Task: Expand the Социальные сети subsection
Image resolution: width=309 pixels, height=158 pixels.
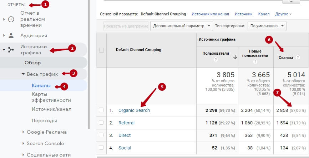Action: click(23, 155)
